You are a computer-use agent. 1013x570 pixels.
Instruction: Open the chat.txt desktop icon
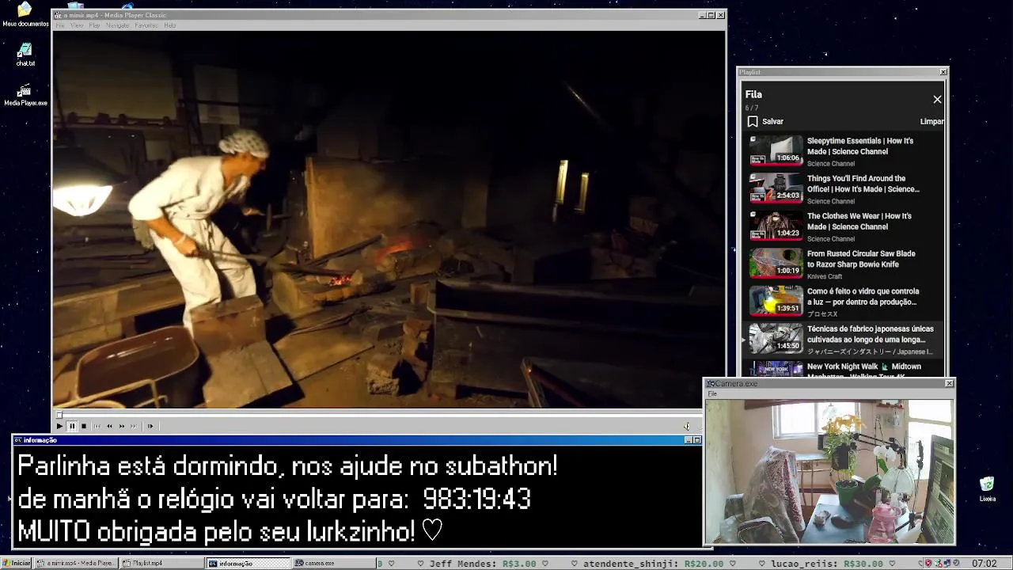tap(25, 55)
